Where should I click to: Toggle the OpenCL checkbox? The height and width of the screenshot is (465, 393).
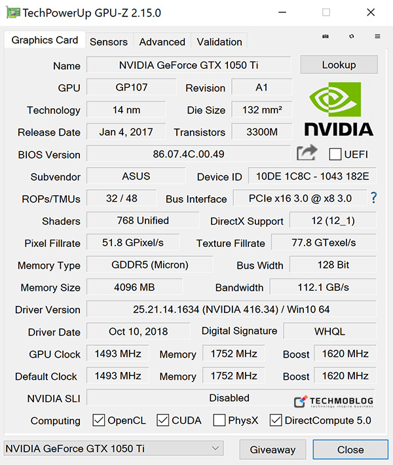(99, 420)
